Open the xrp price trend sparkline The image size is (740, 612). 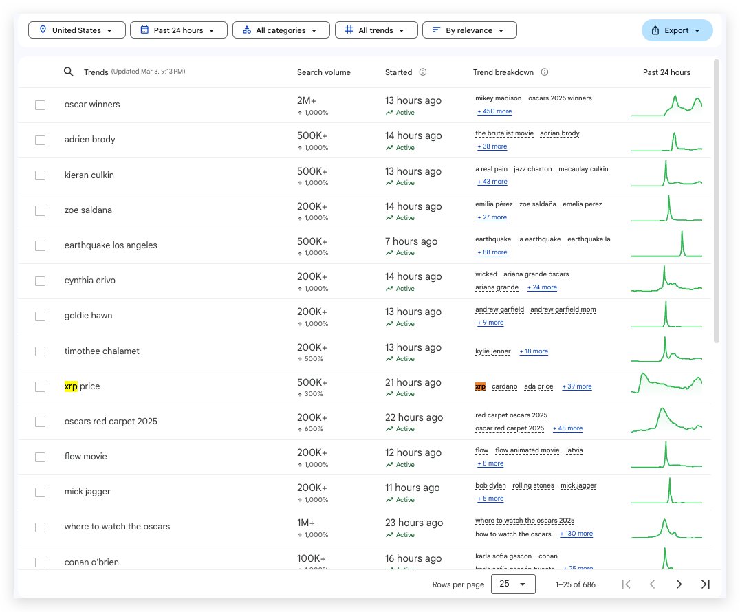tap(666, 383)
